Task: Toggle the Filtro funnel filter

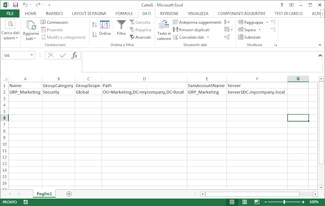Action: pyautogui.click(x=121, y=28)
